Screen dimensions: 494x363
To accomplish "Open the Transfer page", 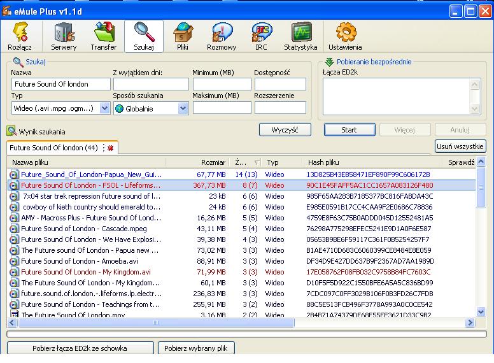I will coord(103,36).
